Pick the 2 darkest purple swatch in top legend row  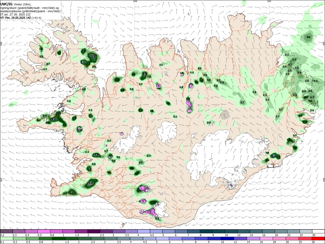click(93, 232)
